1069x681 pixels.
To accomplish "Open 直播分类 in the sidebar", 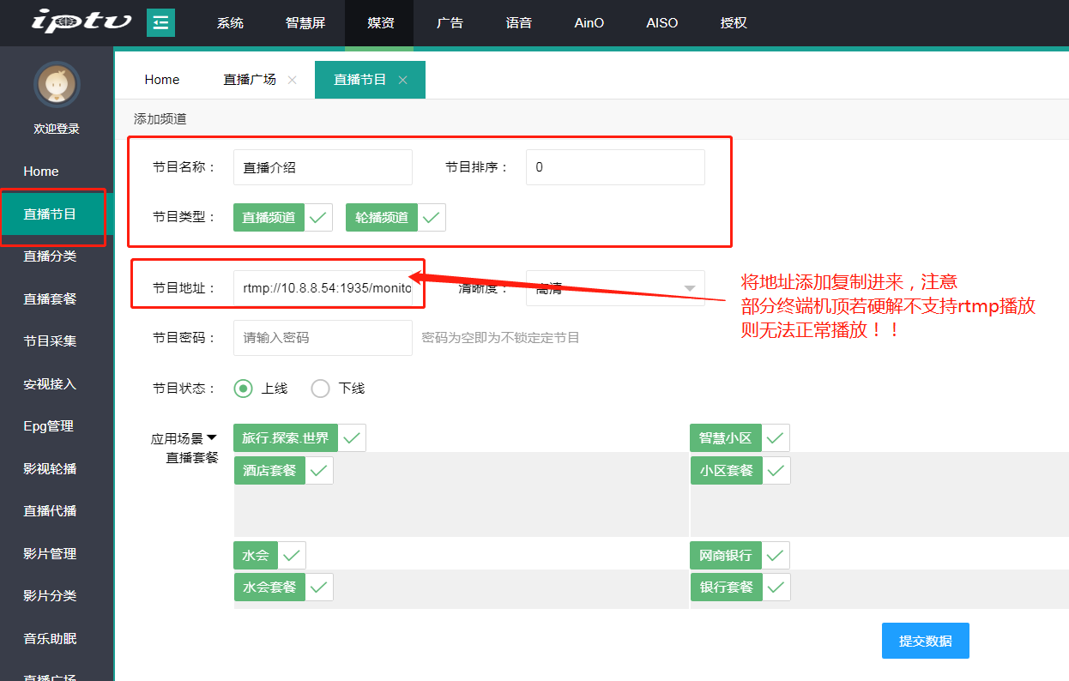I will 50,256.
